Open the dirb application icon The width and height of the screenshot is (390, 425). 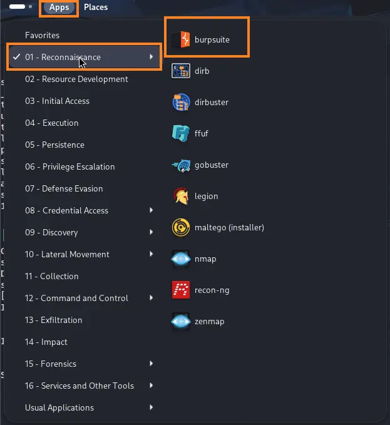coord(181,71)
